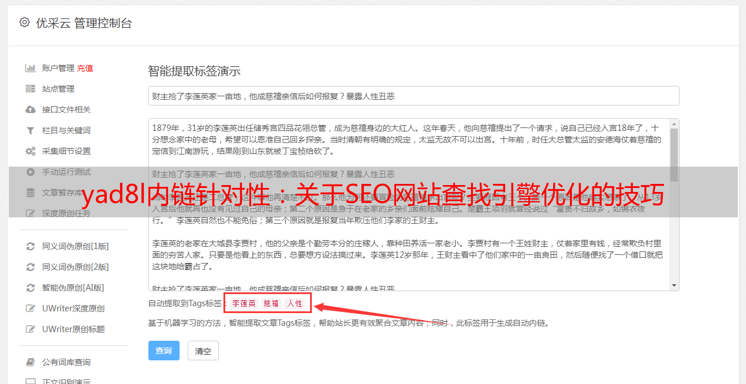Click the gears icon next to 采集细节设置
Viewport: 746px width, 384px height.
[31, 151]
